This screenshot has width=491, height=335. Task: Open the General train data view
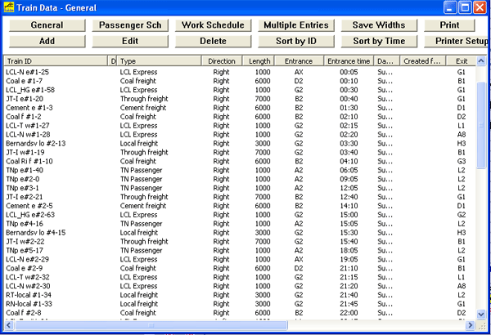47,25
